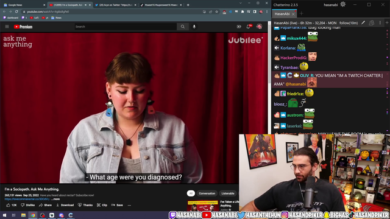The height and width of the screenshot is (219, 390).
Task: Dislike the Sociopath video
Action: point(28,205)
